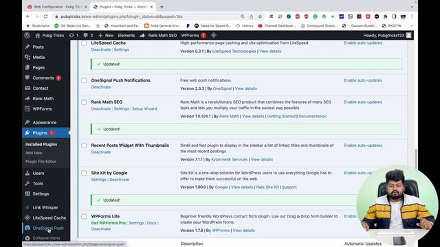The width and height of the screenshot is (440, 247).
Task: Click the diamond icon in admin bar
Action: coord(214,35)
